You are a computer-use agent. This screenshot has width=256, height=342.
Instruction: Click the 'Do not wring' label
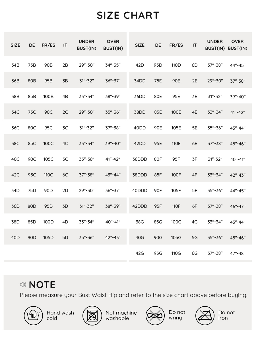tap(177, 315)
